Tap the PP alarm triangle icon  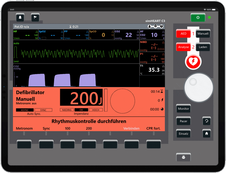87,31
